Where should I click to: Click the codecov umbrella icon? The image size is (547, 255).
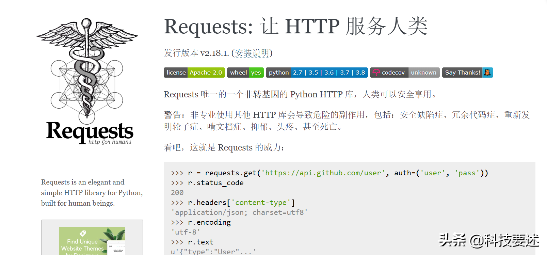tap(376, 73)
